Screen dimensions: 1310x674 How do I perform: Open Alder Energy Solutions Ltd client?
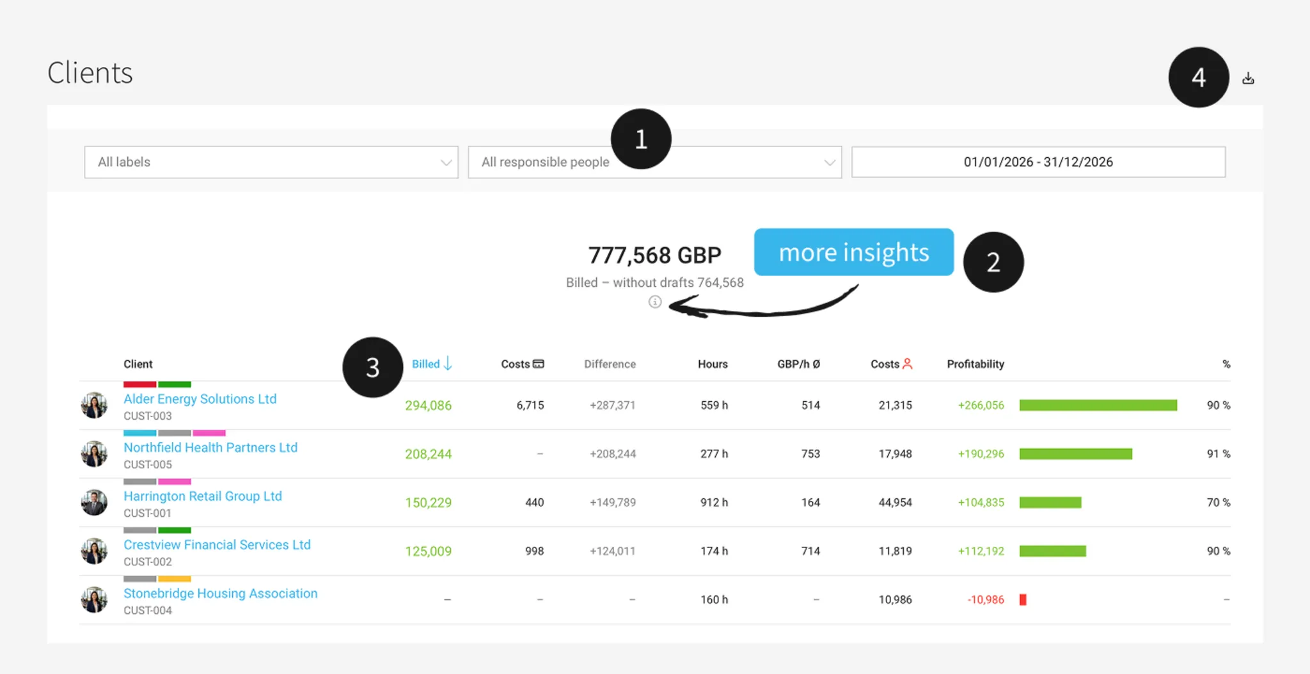(x=200, y=399)
